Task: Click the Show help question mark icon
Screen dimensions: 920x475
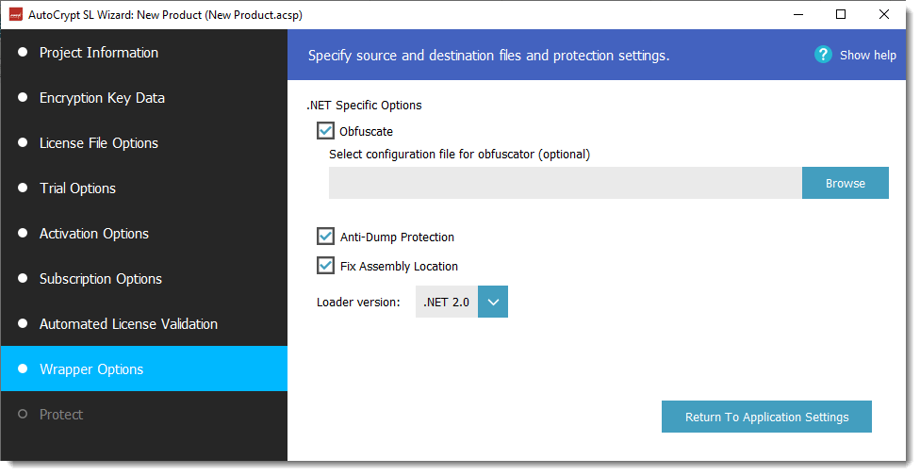Action: point(823,55)
